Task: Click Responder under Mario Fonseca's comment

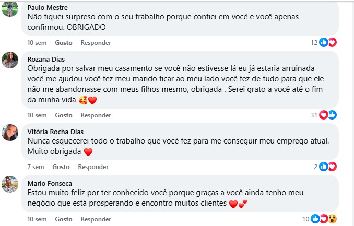Action: (x=96, y=219)
